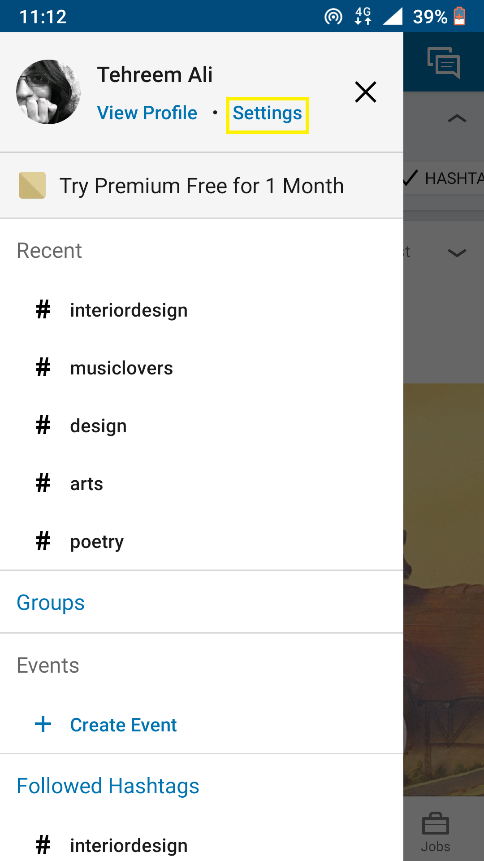
Task: Select Try Premium Free for 1 Month
Action: click(202, 186)
